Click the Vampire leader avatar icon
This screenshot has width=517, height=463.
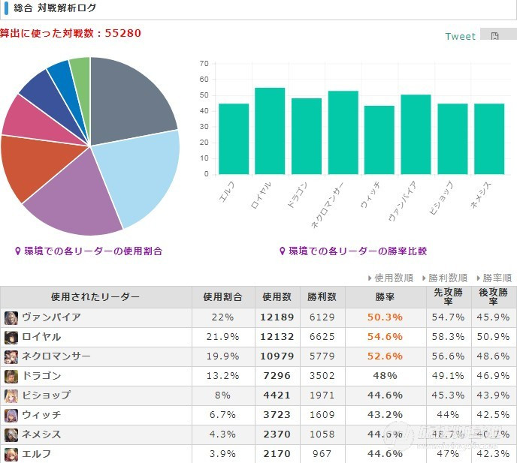click(11, 317)
